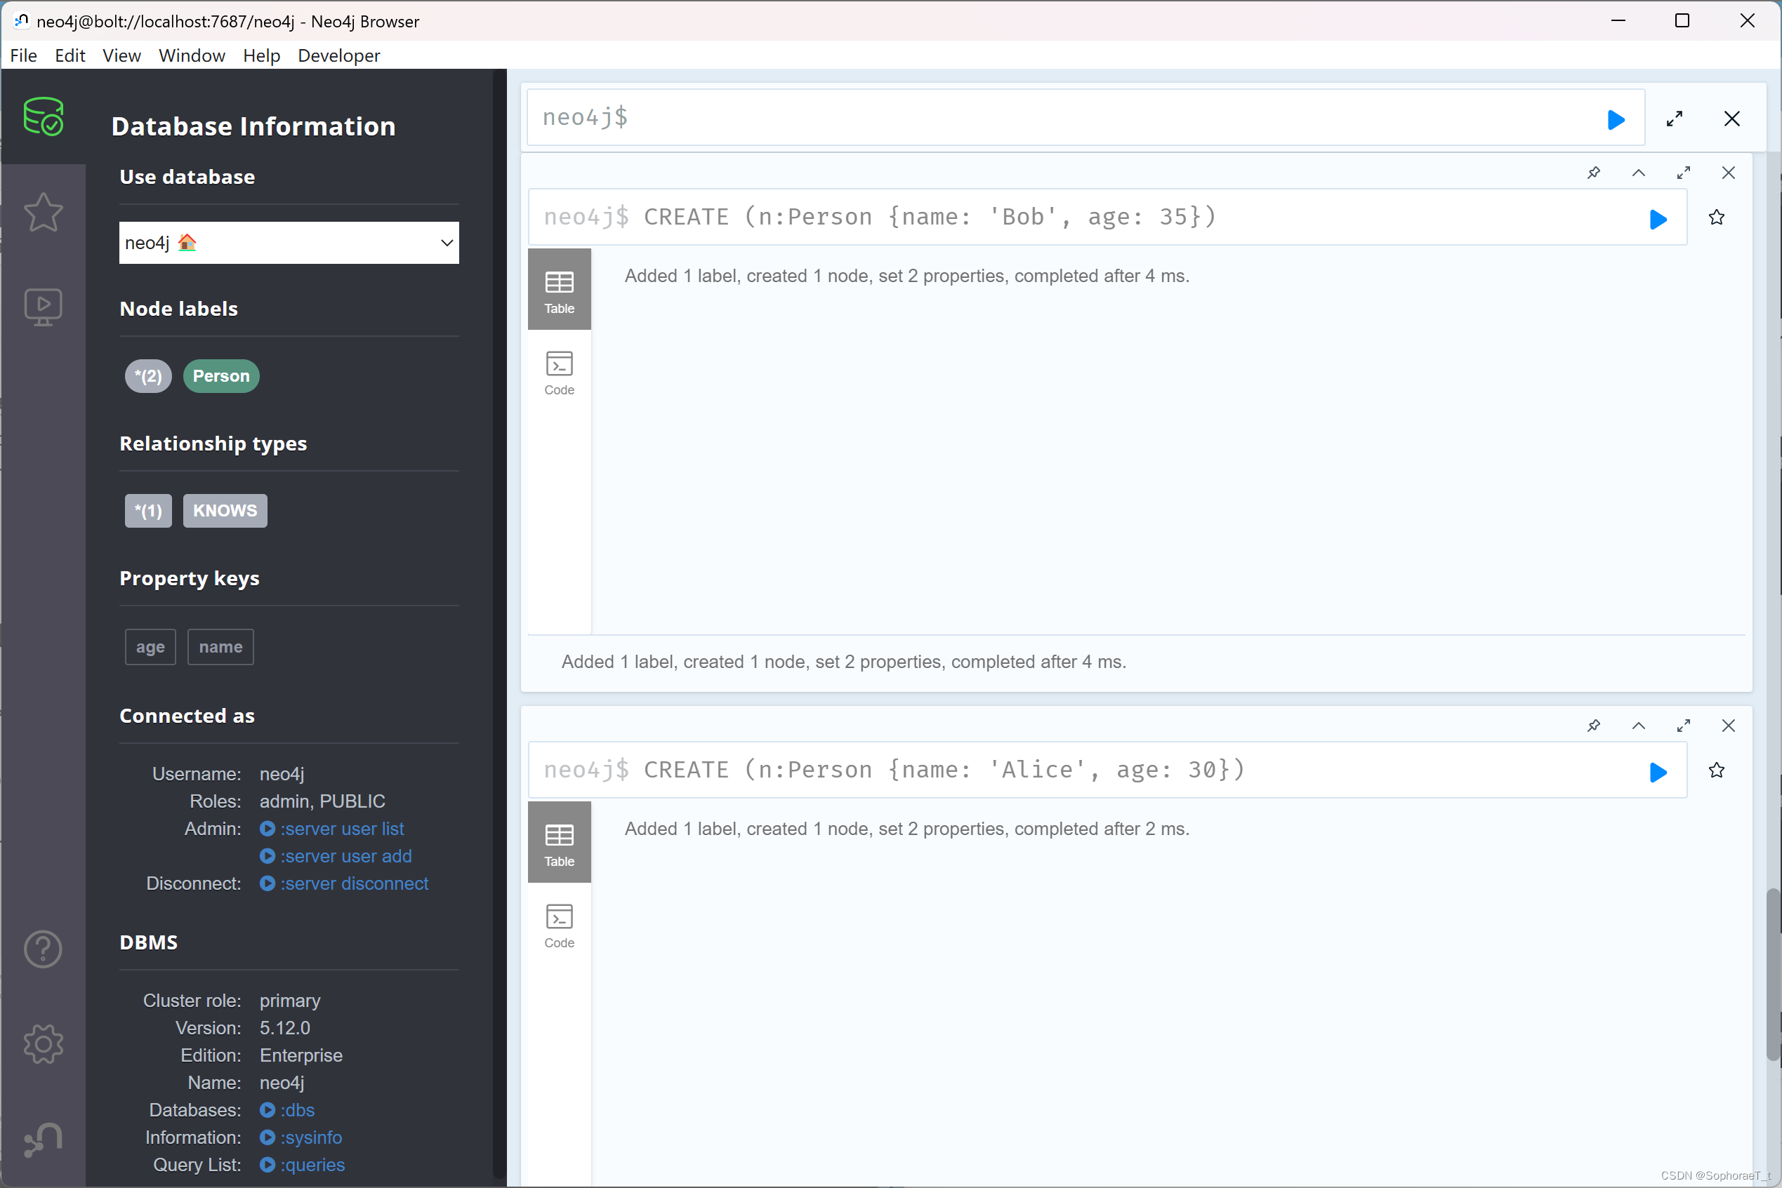Open the Favorites star sidebar icon

click(44, 211)
